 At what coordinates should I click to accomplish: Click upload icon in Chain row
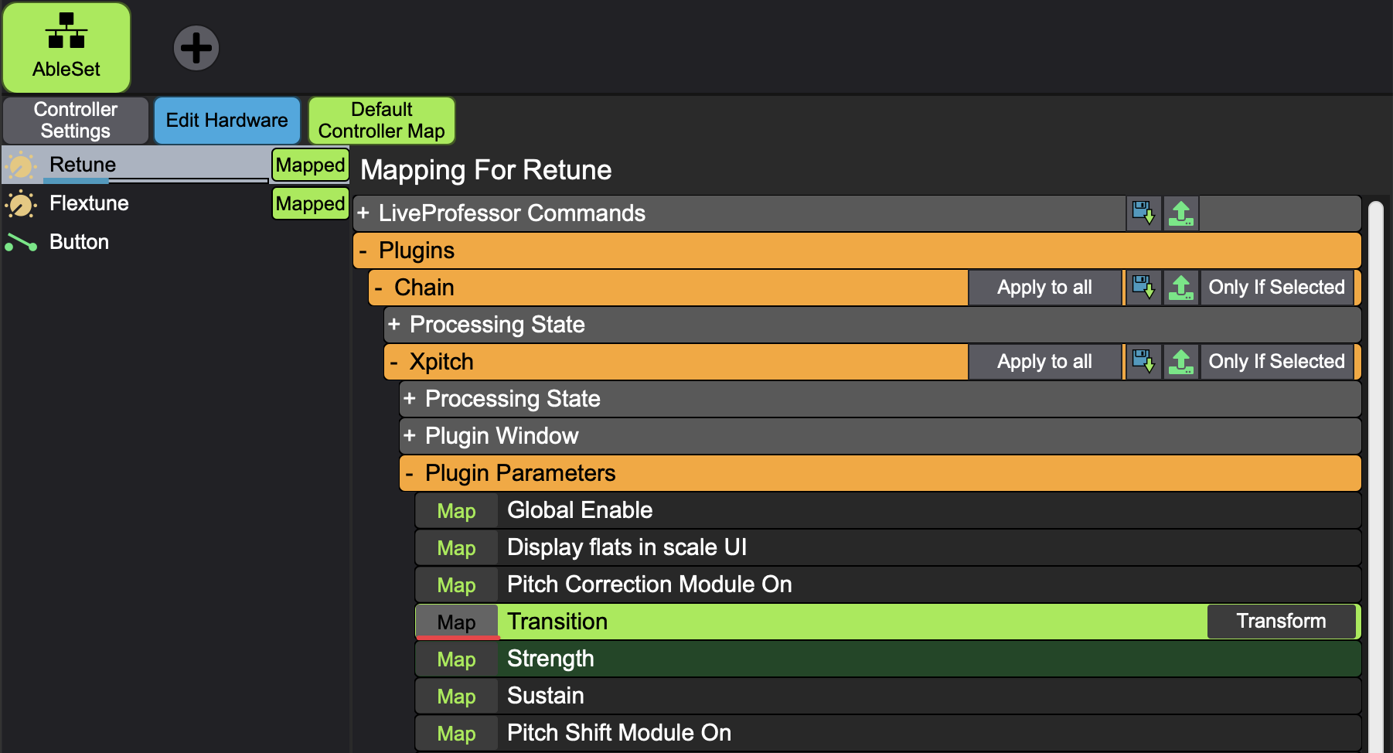pyautogui.click(x=1180, y=287)
